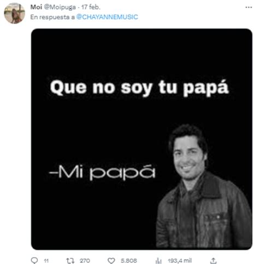Click the smiling man's portrait in meme
The image size is (259, 264).
pyautogui.click(x=204, y=186)
